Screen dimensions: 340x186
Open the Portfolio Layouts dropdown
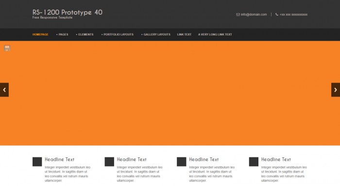click(x=118, y=34)
